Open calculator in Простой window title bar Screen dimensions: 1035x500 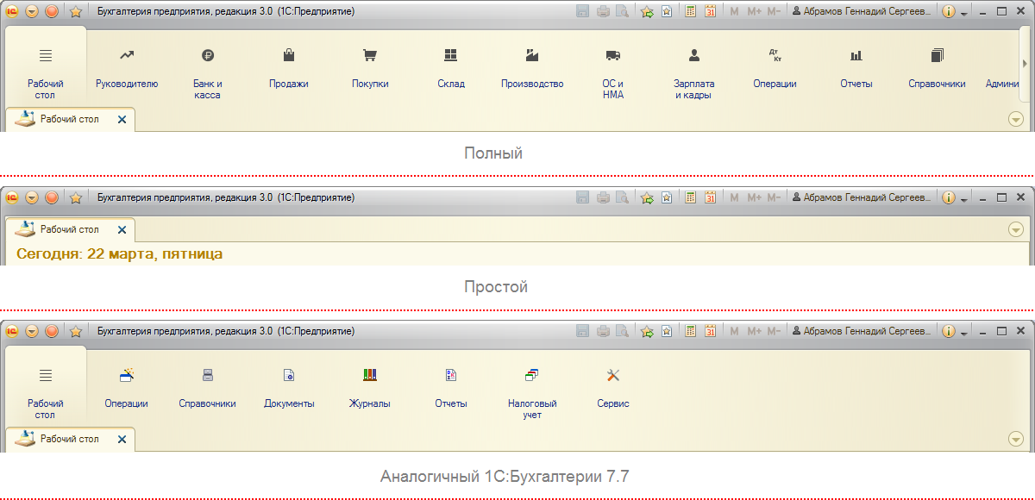click(x=691, y=197)
